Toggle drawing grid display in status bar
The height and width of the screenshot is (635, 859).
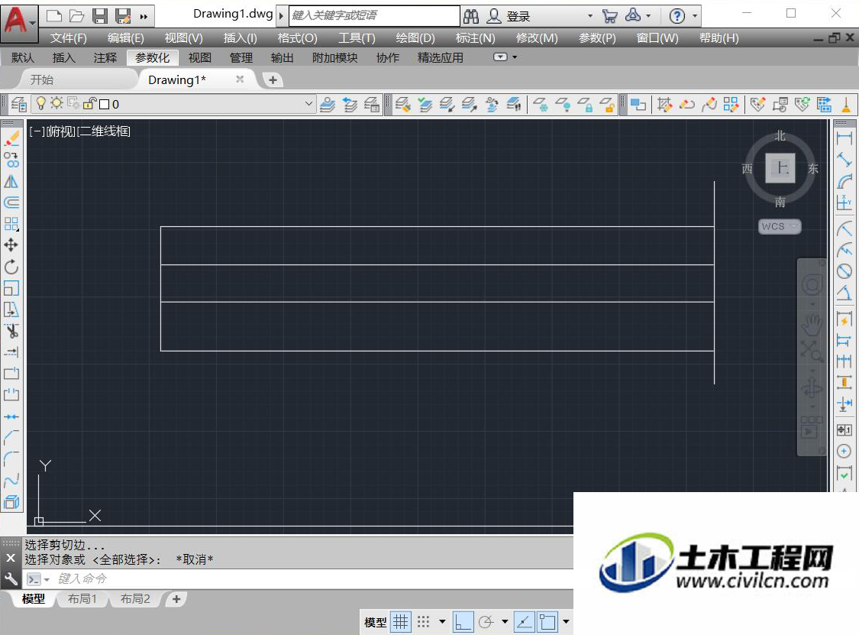click(400, 622)
